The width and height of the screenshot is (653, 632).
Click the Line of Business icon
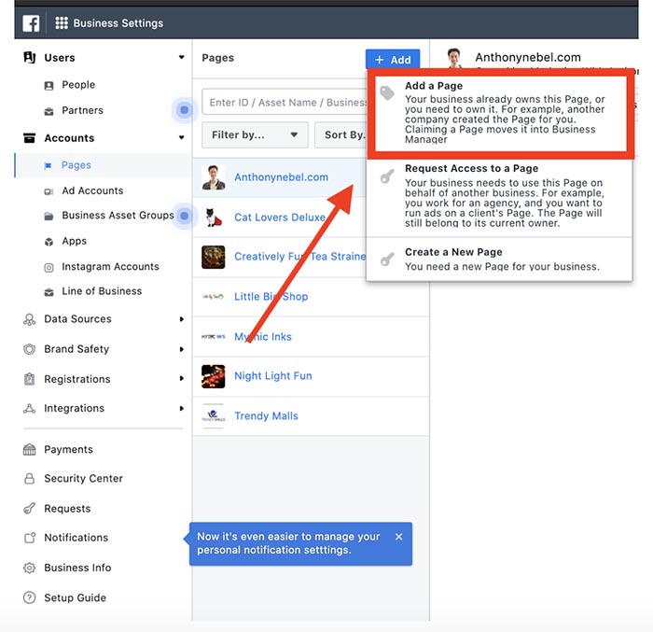click(x=49, y=292)
